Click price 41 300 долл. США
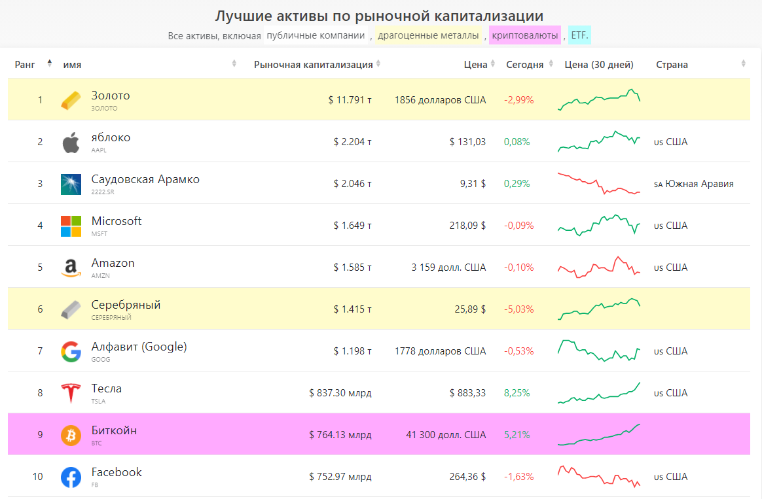The image size is (762, 499). 446,434
